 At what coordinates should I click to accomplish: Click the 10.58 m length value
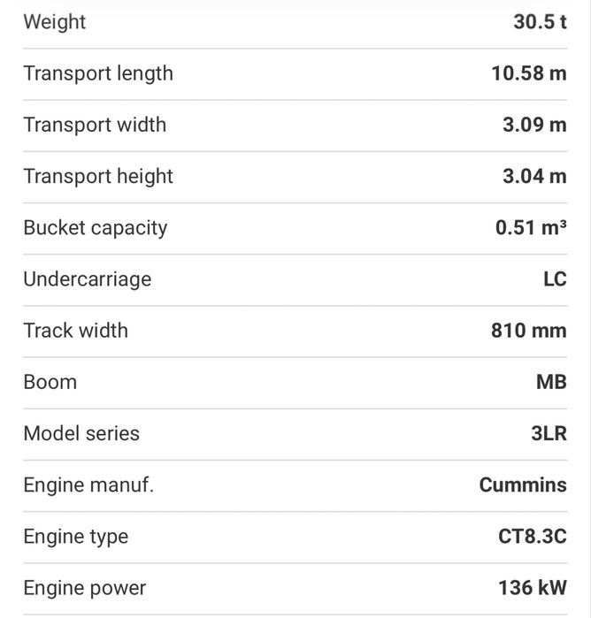tap(529, 73)
